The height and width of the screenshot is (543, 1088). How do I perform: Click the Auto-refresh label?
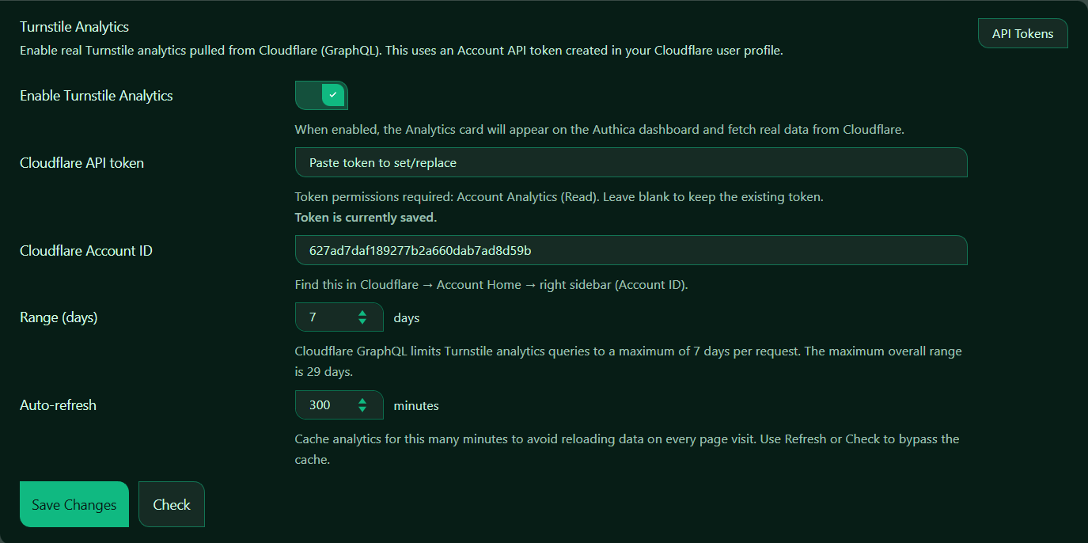(x=59, y=405)
